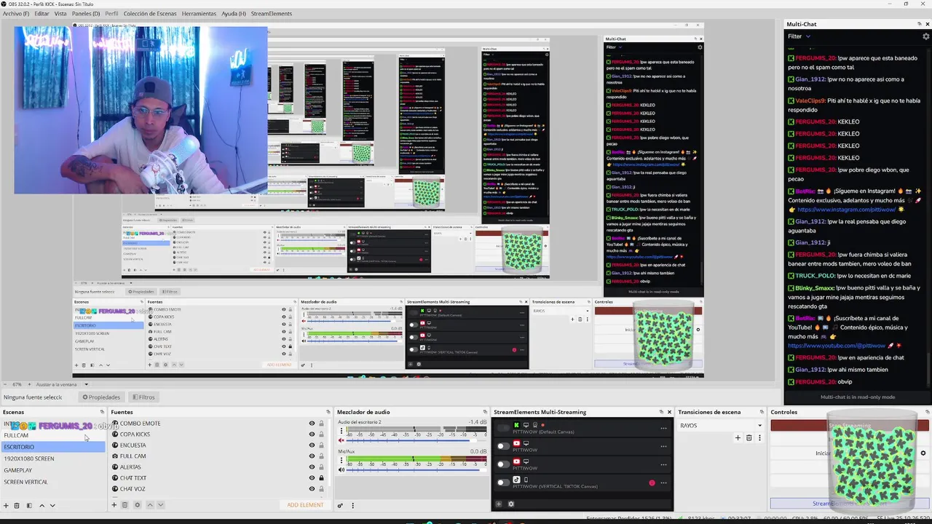Open the Herramientas menu
This screenshot has width=932, height=524.
pos(199,13)
